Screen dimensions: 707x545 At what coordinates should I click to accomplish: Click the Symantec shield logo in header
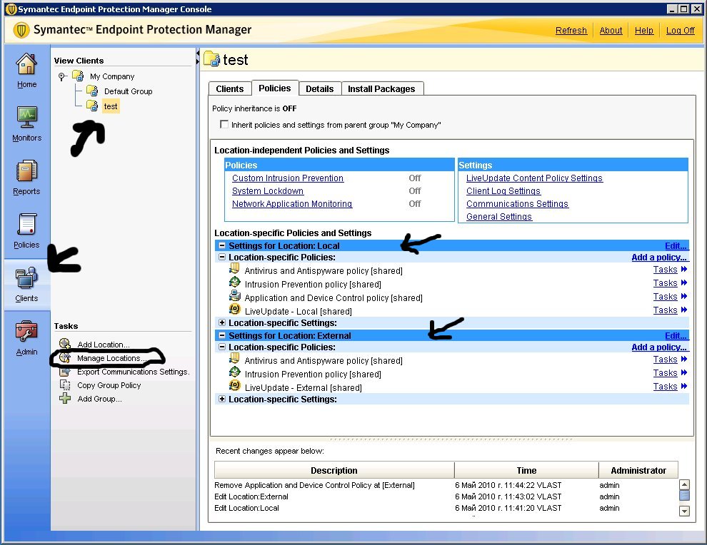click(21, 30)
